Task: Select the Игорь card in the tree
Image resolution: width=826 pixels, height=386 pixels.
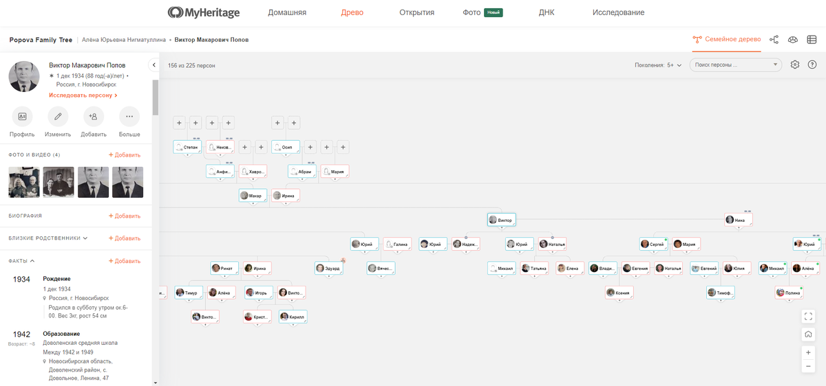Action: [258, 293]
